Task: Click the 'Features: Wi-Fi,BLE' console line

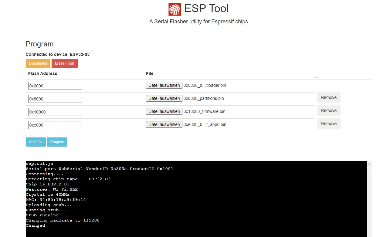Action: coord(52,189)
